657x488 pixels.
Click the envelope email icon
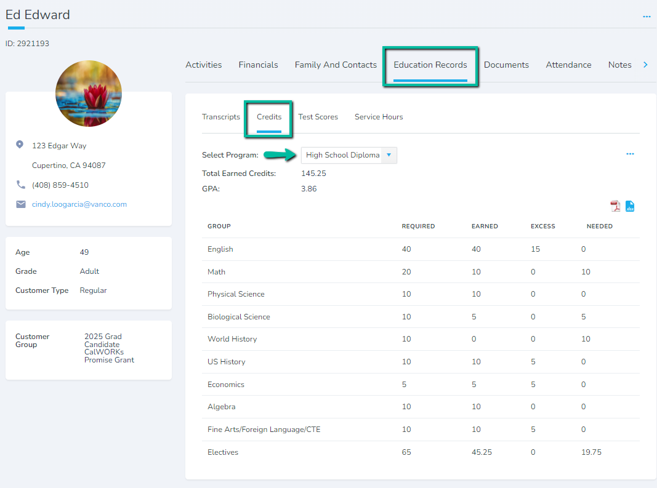(20, 204)
